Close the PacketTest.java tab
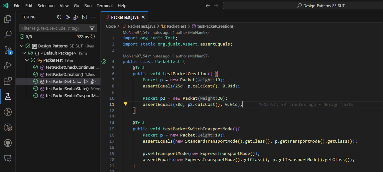Image resolution: width=383 pixels, height=172 pixels. pyautogui.click(x=143, y=17)
